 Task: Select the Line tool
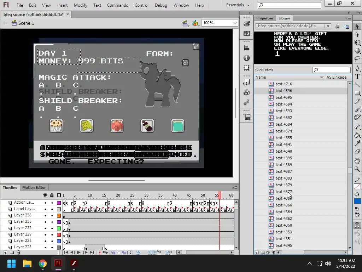[x=357, y=85]
